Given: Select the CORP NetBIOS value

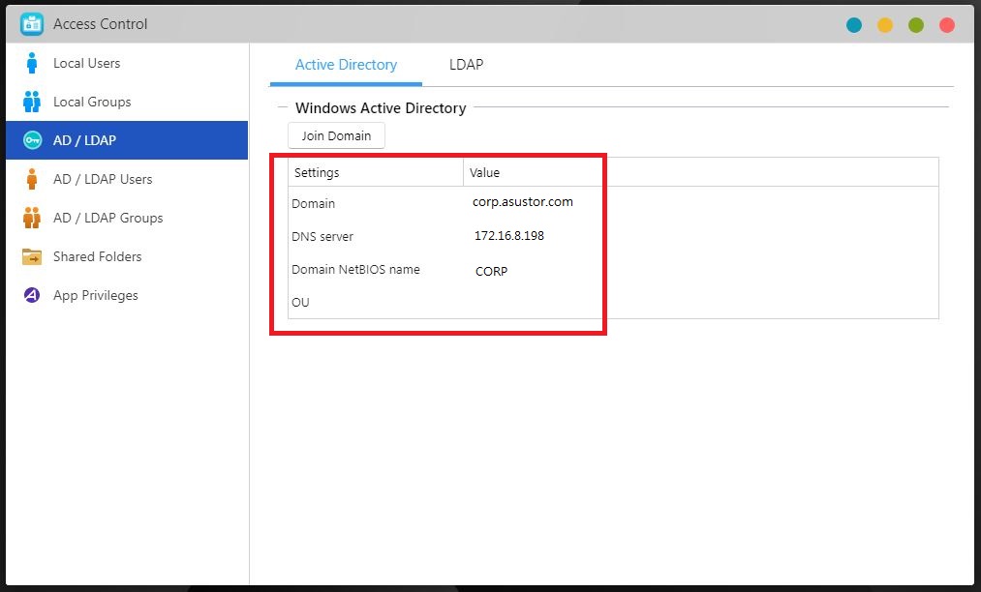Looking at the screenshot, I should point(491,271).
